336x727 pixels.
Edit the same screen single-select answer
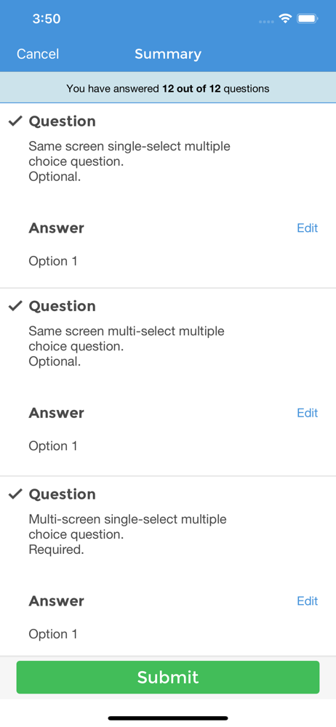point(307,228)
